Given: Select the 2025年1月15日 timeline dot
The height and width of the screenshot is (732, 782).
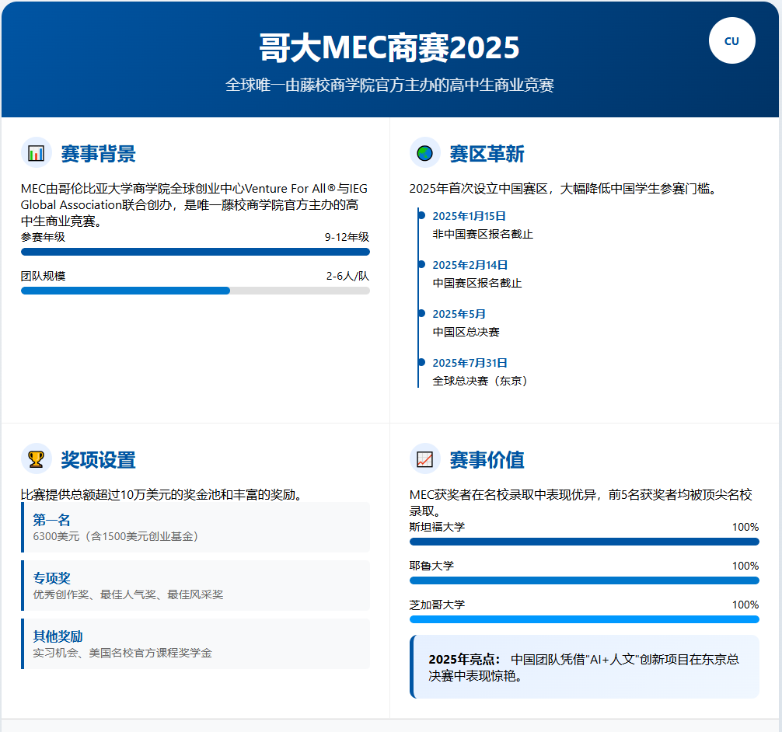Looking at the screenshot, I should click(x=421, y=215).
